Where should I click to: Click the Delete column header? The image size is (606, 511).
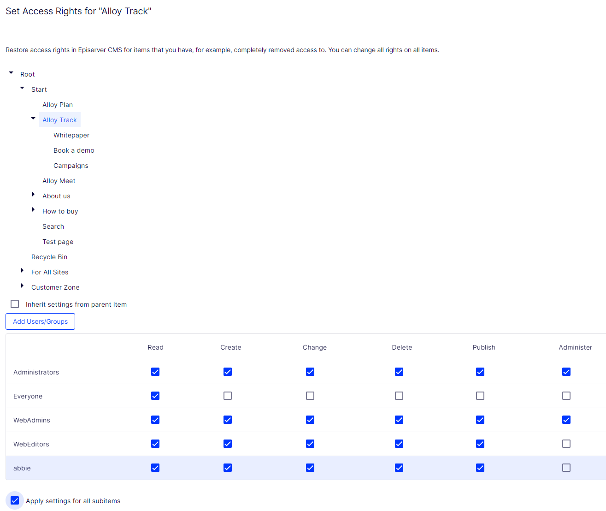coord(402,347)
